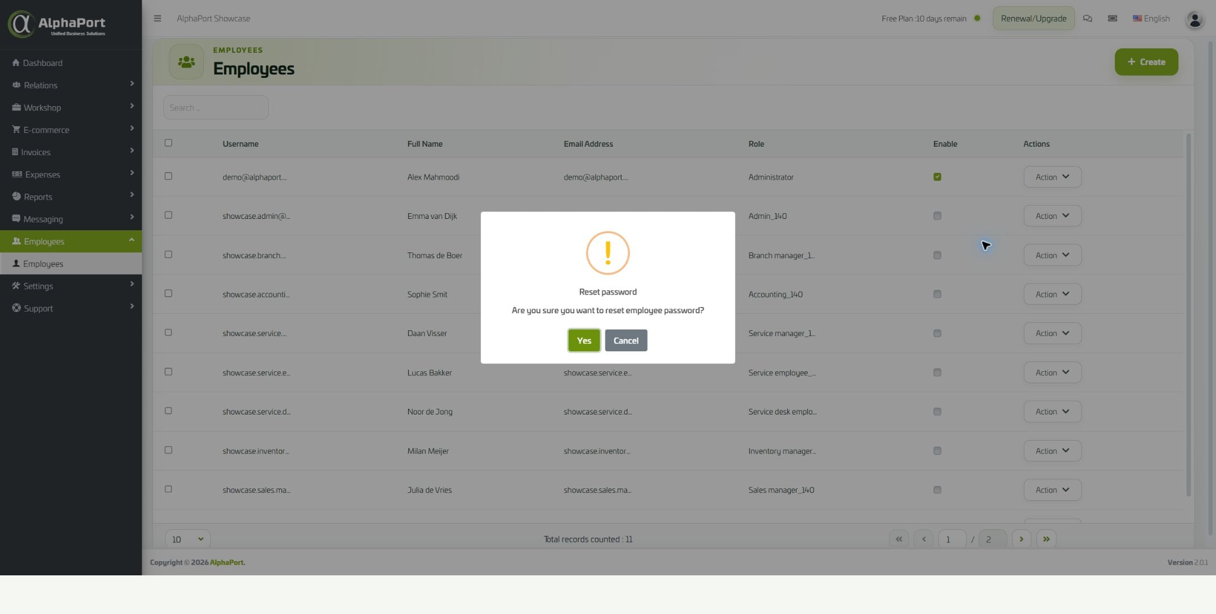
Task: Expand the Relations sidebar menu
Action: click(71, 85)
